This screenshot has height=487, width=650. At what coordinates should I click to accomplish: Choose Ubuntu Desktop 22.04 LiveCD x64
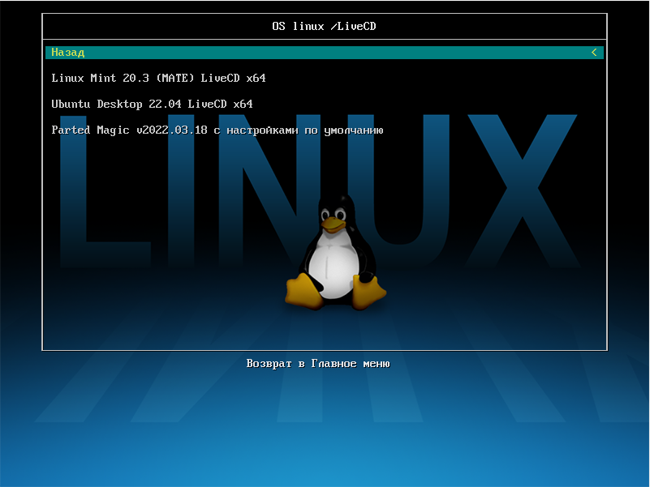click(x=152, y=105)
